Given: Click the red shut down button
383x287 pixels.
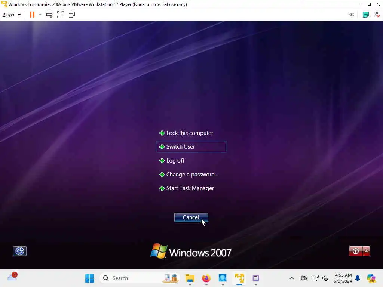Looking at the screenshot, I should [356, 251].
